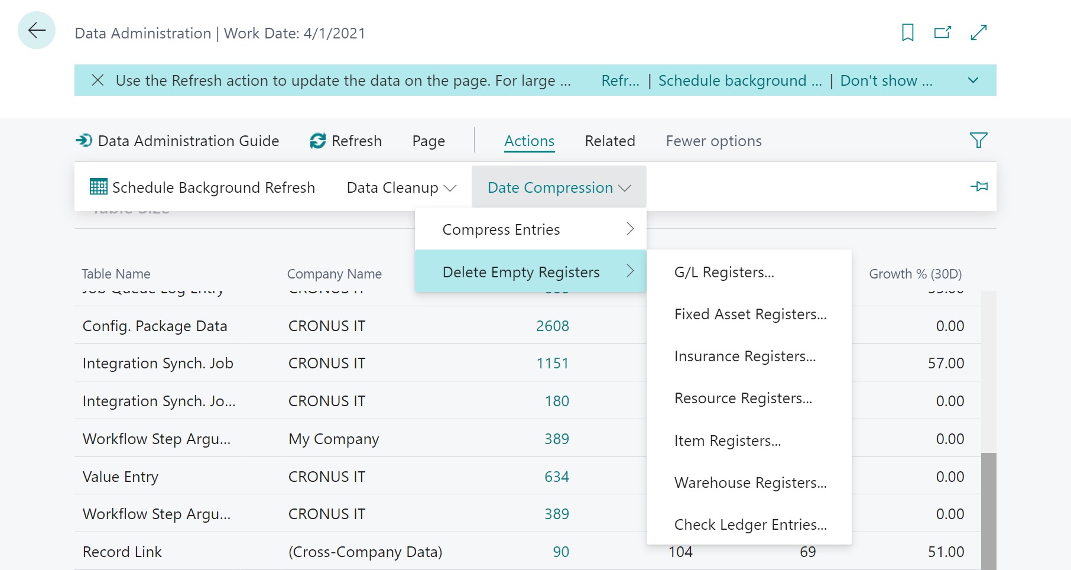Viewport: 1071px width, 570px height.
Task: Open the 2608 Config. Package Data entries
Action: (552, 325)
